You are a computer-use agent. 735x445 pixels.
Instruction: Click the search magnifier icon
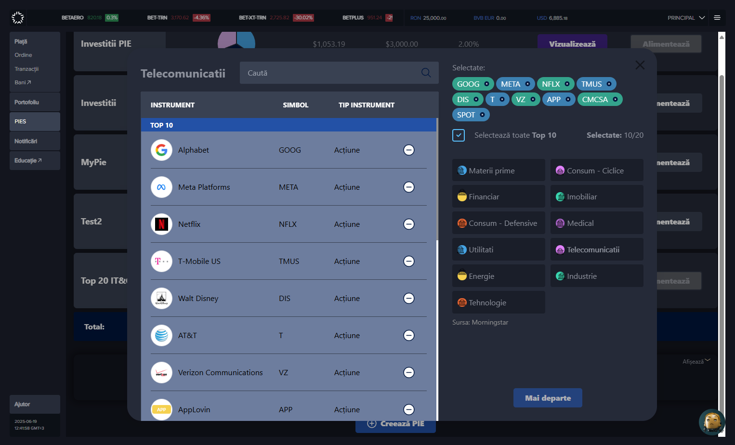coord(426,73)
